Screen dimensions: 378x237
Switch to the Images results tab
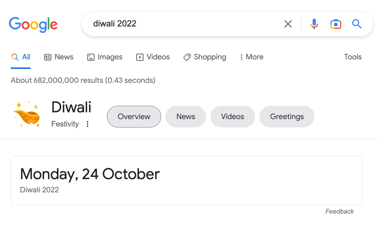[x=105, y=57]
